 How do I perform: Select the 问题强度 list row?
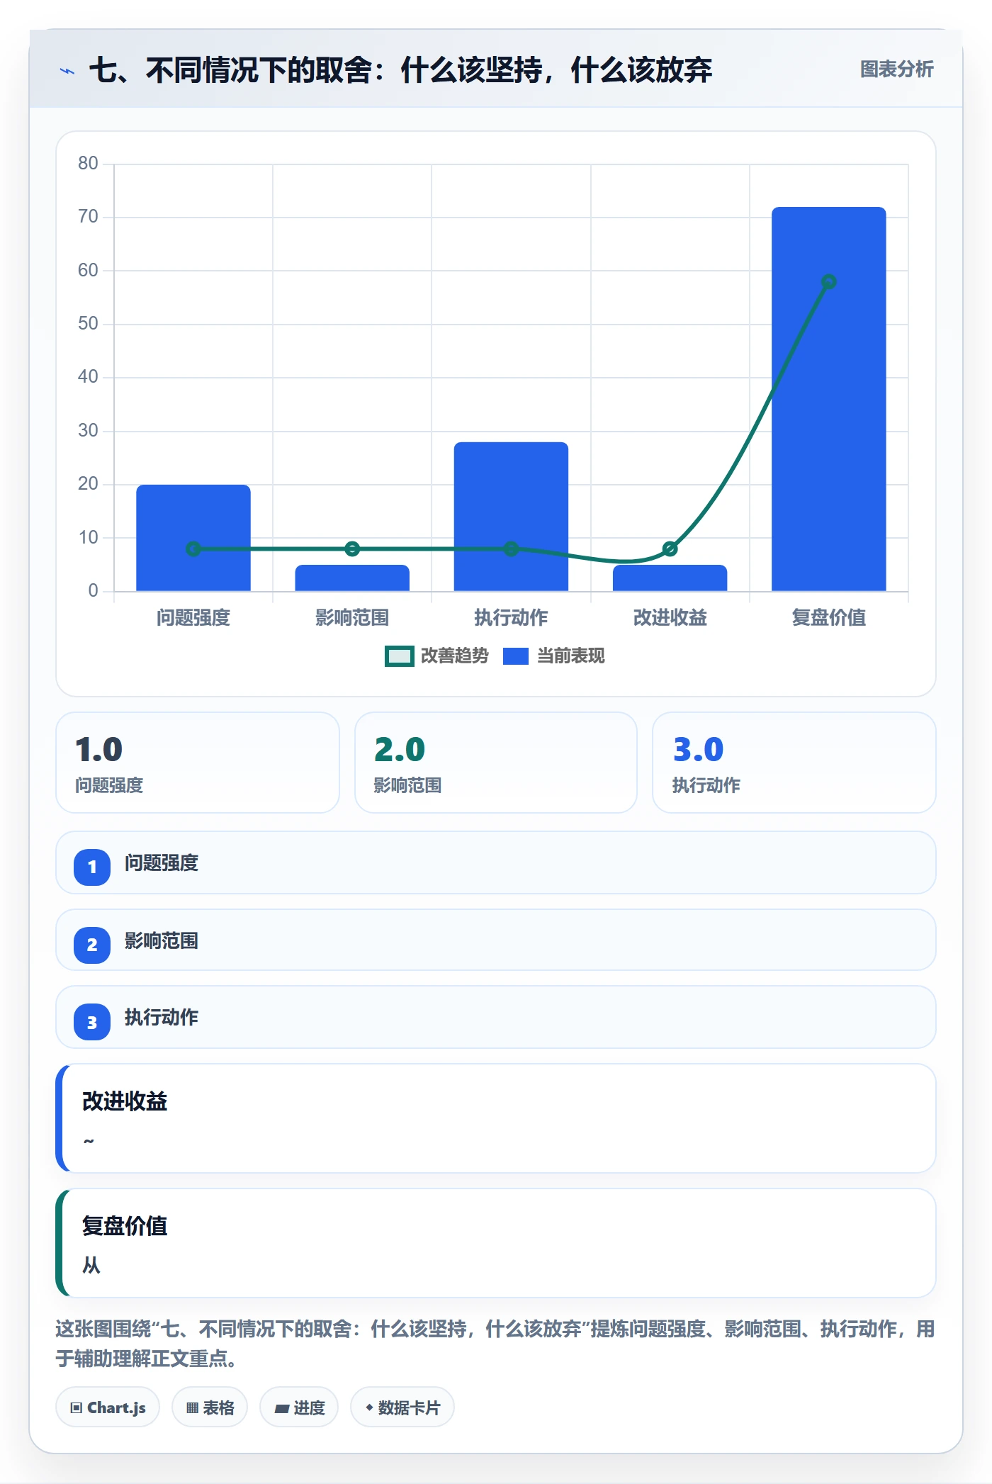(x=496, y=862)
